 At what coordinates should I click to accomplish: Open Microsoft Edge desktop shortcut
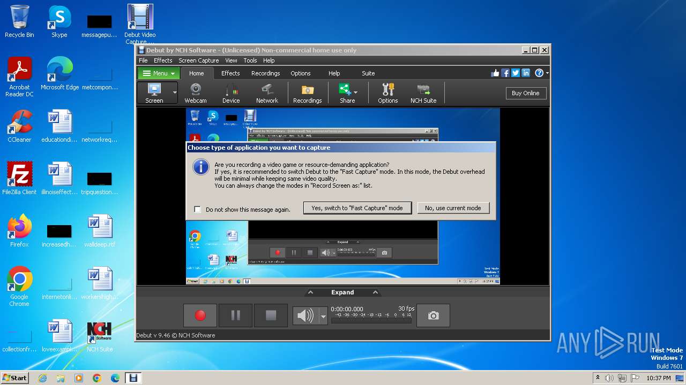tap(59, 74)
